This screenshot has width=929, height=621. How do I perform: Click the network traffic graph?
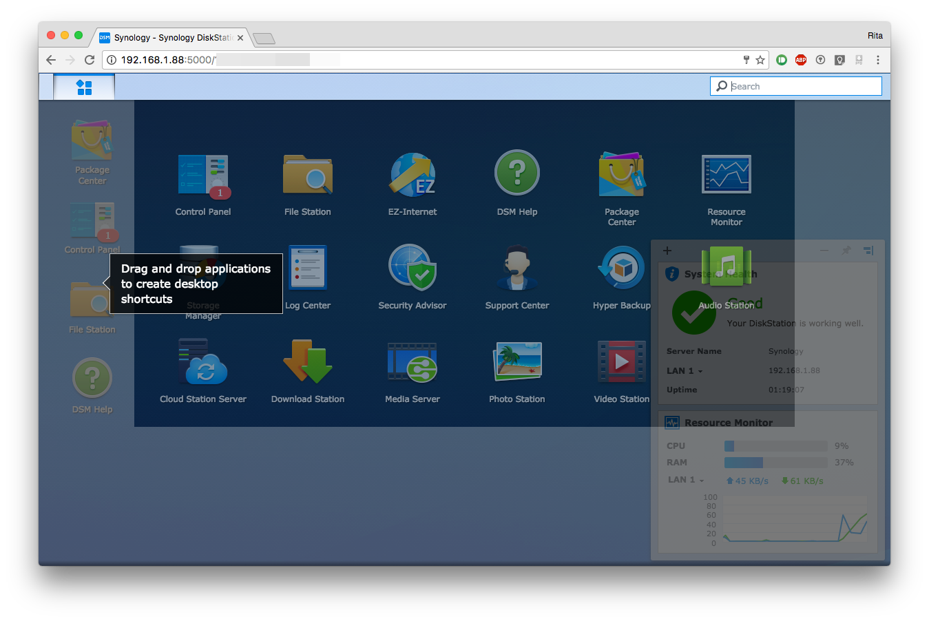tap(794, 520)
